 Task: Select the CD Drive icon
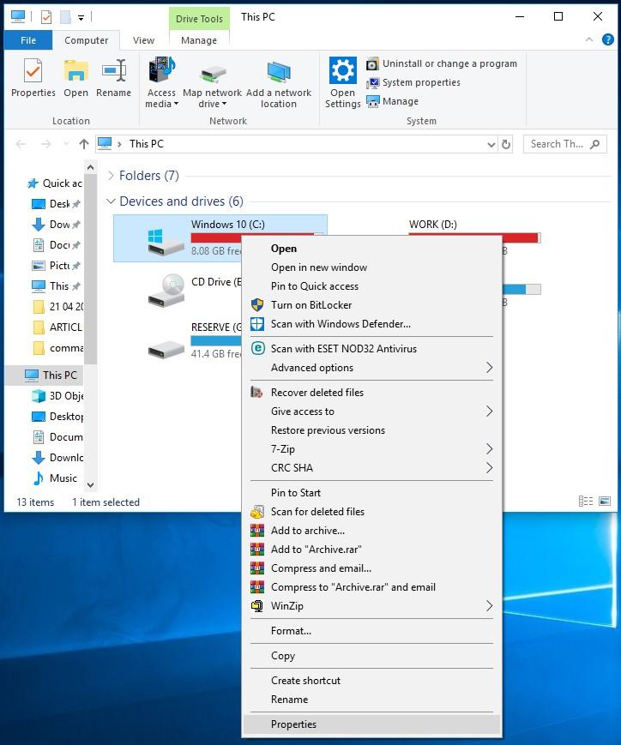pos(166,291)
